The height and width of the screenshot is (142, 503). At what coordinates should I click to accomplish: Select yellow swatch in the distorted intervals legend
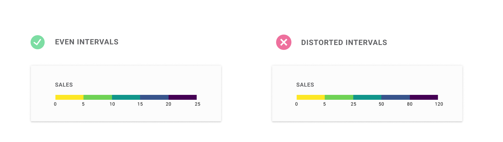point(311,97)
